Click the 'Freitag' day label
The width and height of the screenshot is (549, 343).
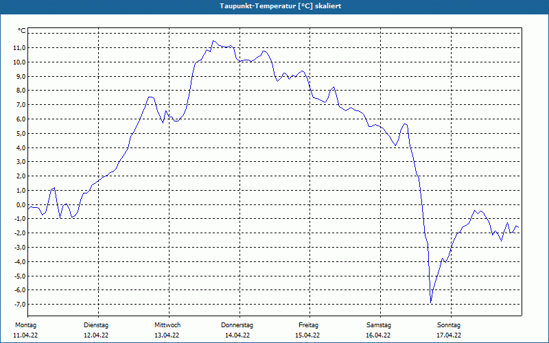[x=308, y=325]
